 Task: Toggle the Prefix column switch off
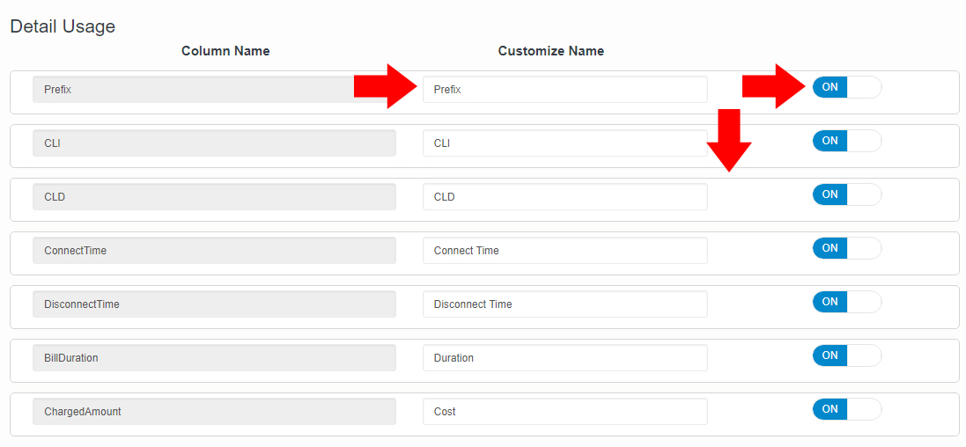846,87
